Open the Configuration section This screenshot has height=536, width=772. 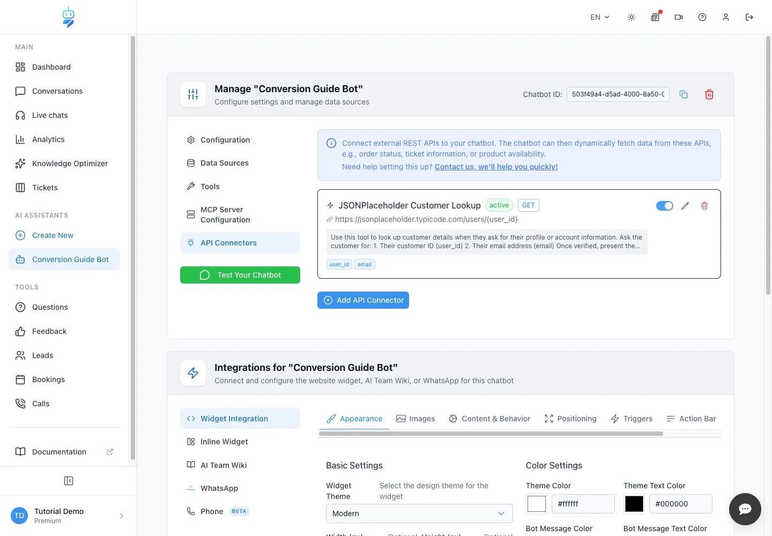[240, 140]
